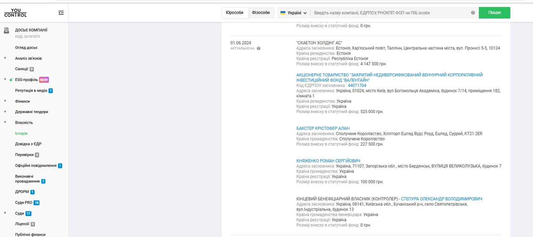Viewport: 533px width, 237px height.
Task: Open ДРОРМ section
Action: 22,192
